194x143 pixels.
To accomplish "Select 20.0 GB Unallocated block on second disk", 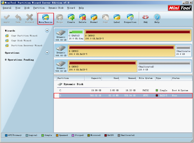I will click(183, 51).
